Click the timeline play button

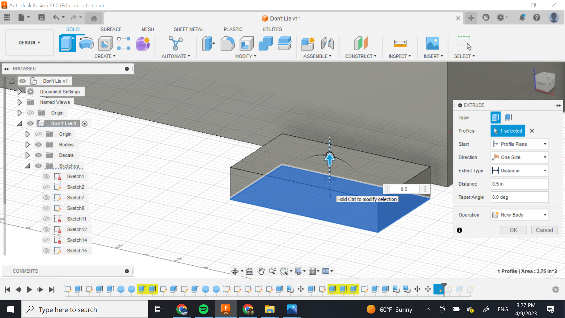click(29, 289)
